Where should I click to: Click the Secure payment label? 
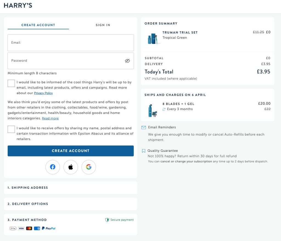[x=122, y=220]
